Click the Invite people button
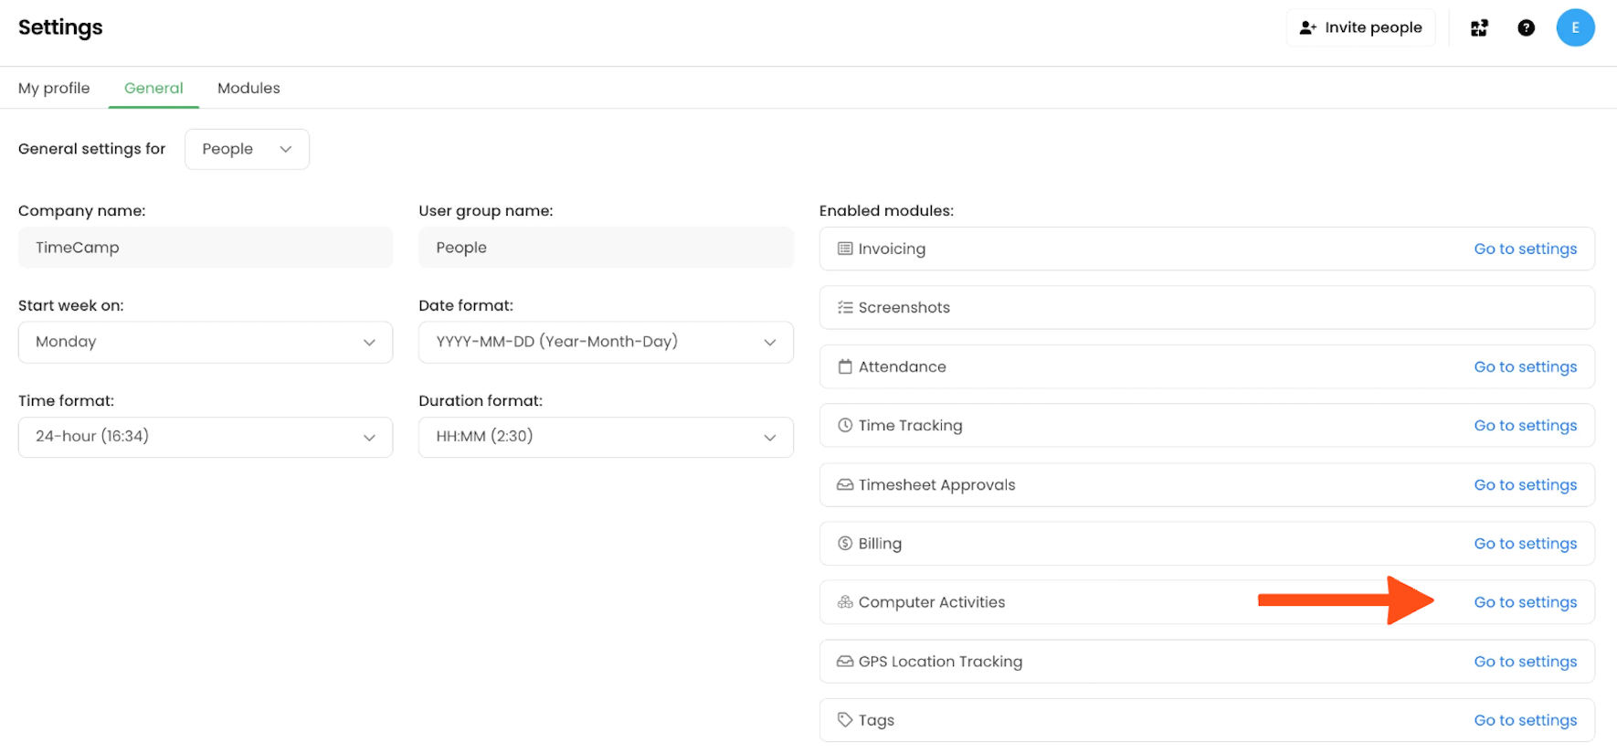Screen dimensions: 1617x753 (1360, 28)
